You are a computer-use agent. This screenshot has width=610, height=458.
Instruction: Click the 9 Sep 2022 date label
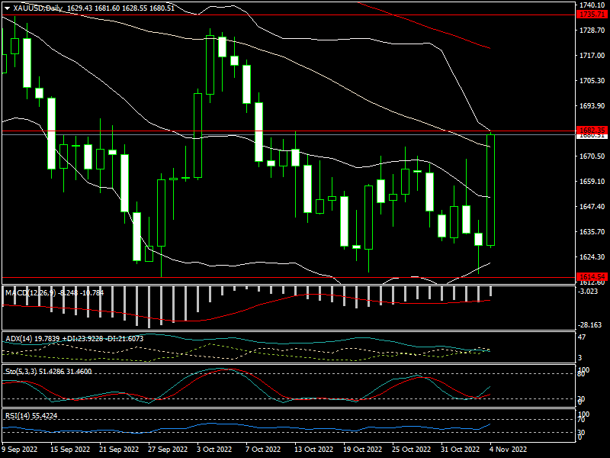[x=21, y=450]
